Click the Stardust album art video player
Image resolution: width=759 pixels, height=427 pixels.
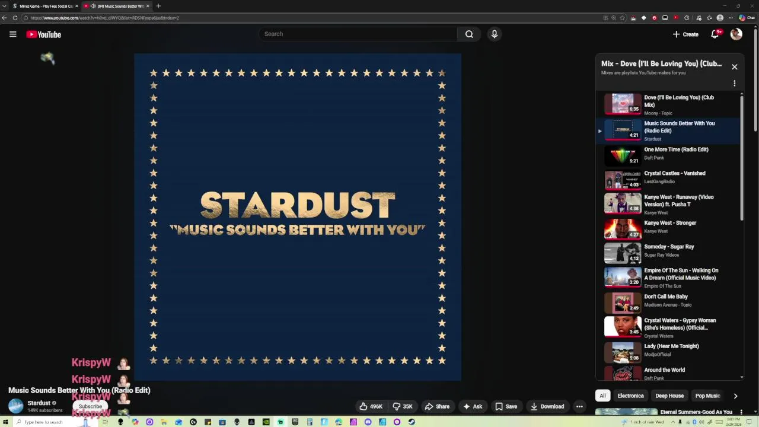[298, 217]
